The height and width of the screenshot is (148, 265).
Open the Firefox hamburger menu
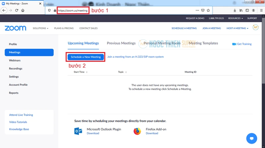coord(261,11)
